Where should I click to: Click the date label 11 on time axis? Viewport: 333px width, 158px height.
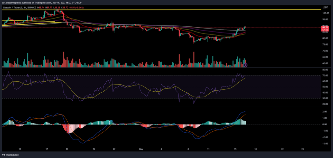click(208, 149)
